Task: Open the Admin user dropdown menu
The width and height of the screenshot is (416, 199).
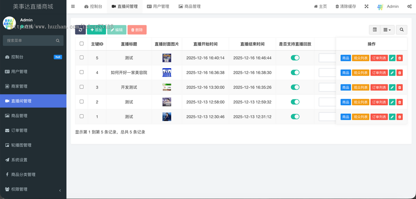Action: [388, 7]
